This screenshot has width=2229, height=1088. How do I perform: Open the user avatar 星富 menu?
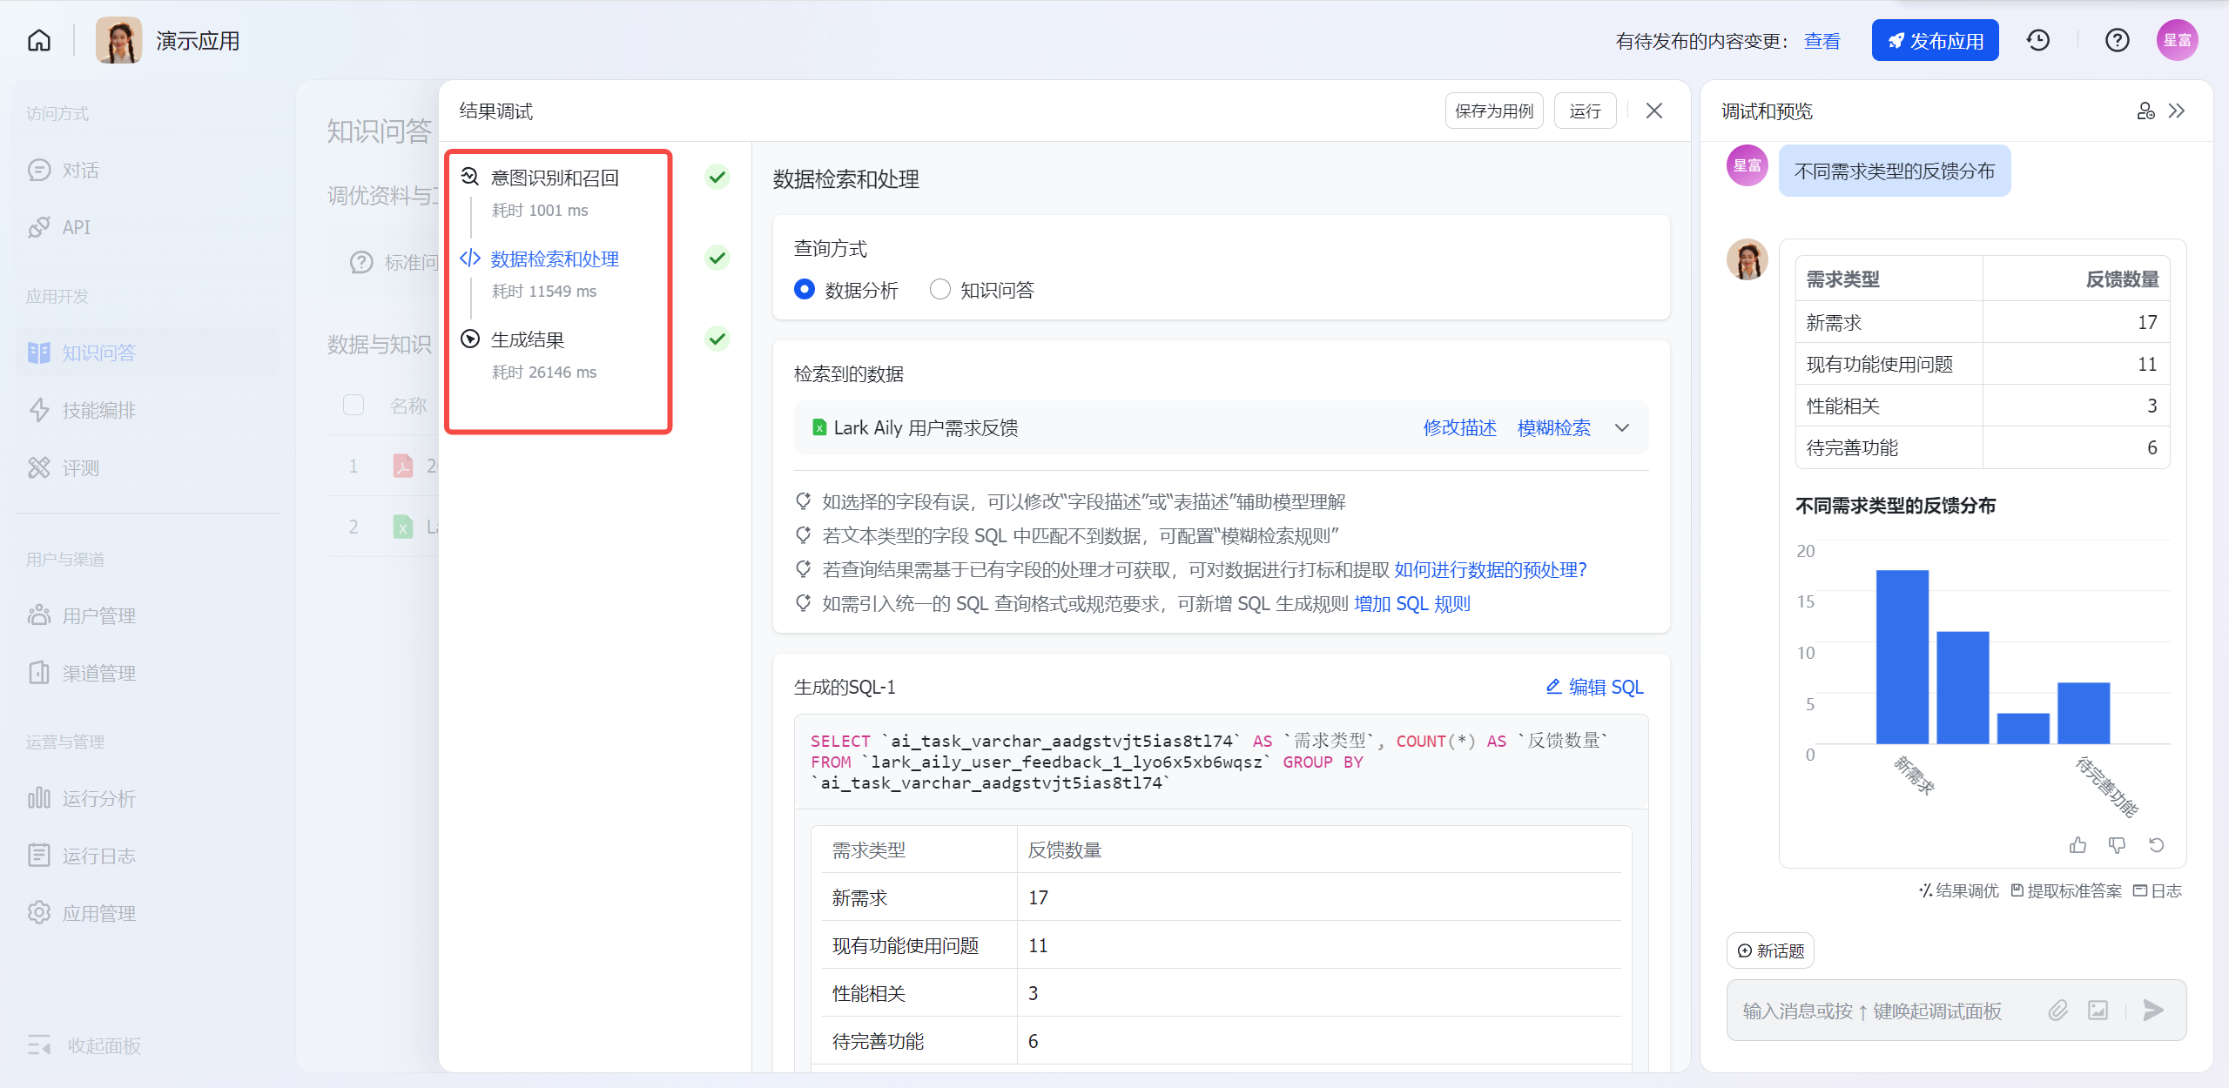point(2177,41)
